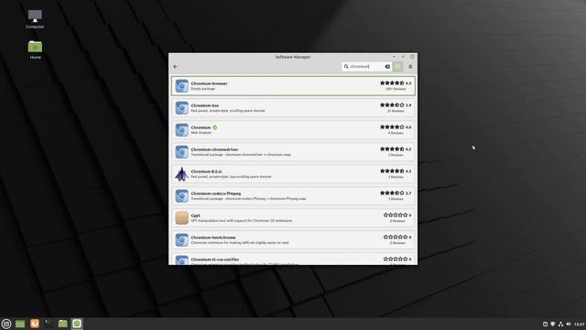Toggle the button beside the search field
Viewport: 586px width, 330px height.
[398, 67]
